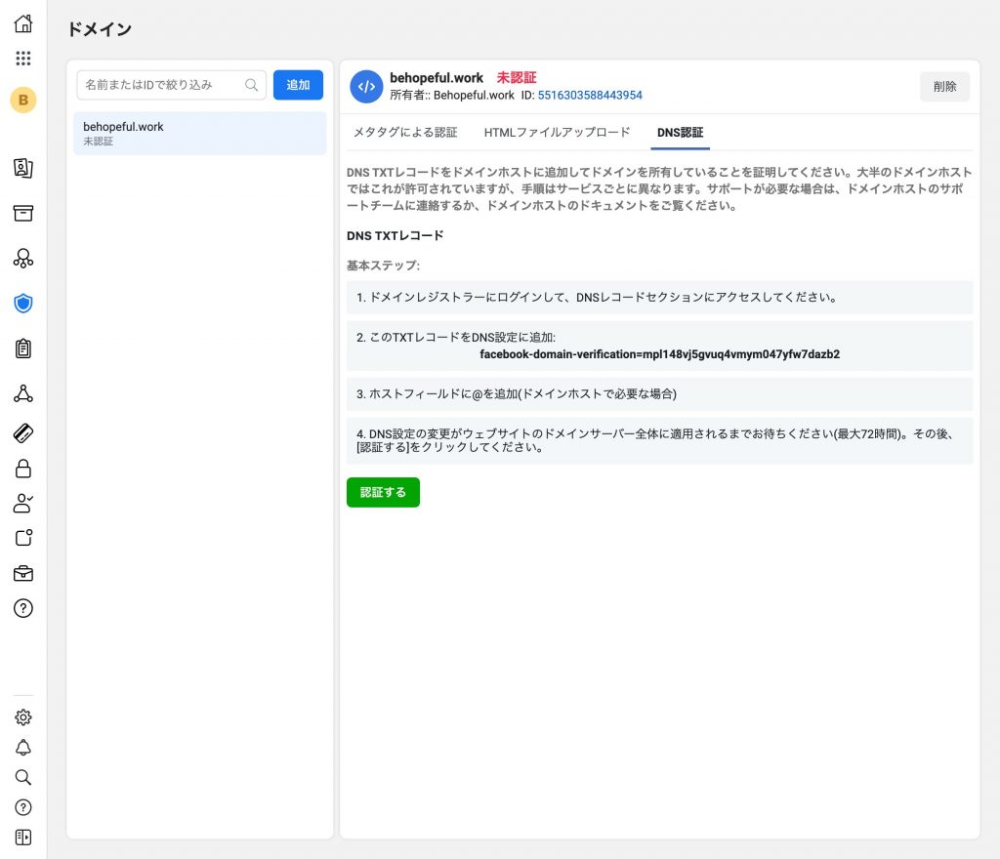Viewport: 1000px width, 859px height.
Task: Open the ID badge users icon
Action: coord(23,168)
